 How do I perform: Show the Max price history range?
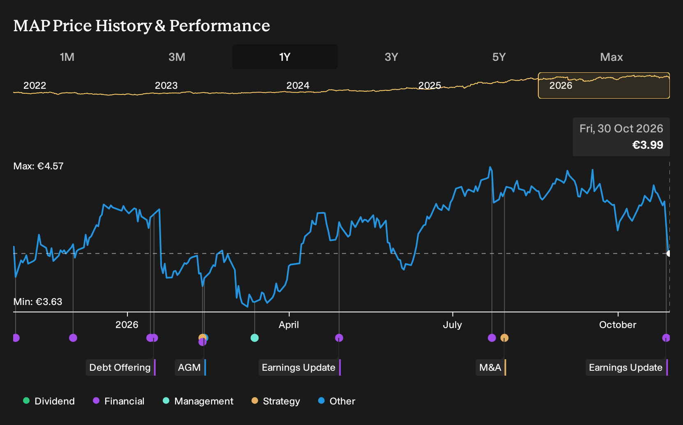point(611,57)
